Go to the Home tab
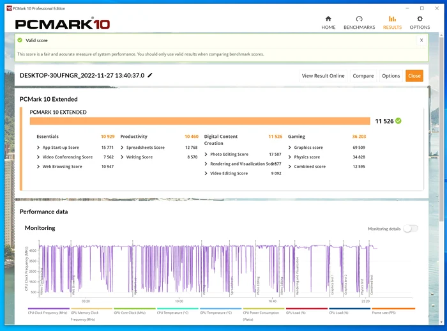447x331 pixels. tap(328, 23)
